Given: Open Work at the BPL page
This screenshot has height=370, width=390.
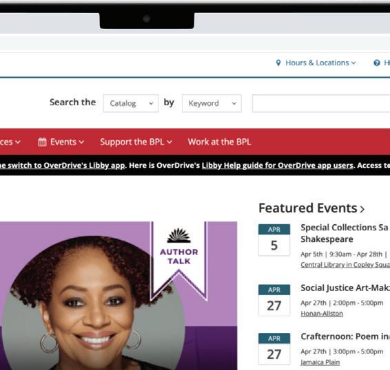Looking at the screenshot, I should pos(219,142).
